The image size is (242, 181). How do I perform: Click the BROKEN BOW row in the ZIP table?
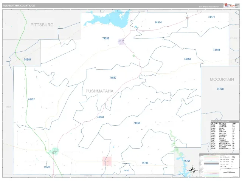223,144
